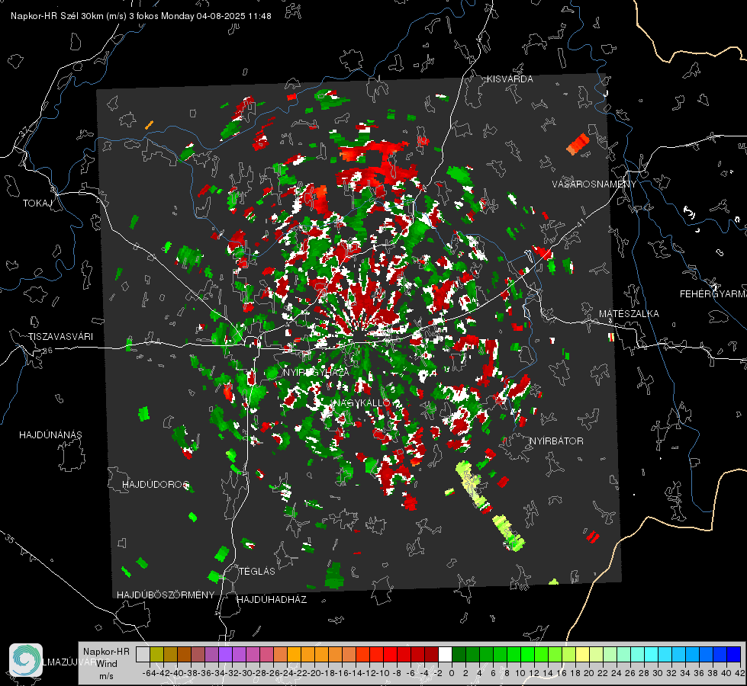Select the bright yellow legend swatch near 18

coord(583,654)
